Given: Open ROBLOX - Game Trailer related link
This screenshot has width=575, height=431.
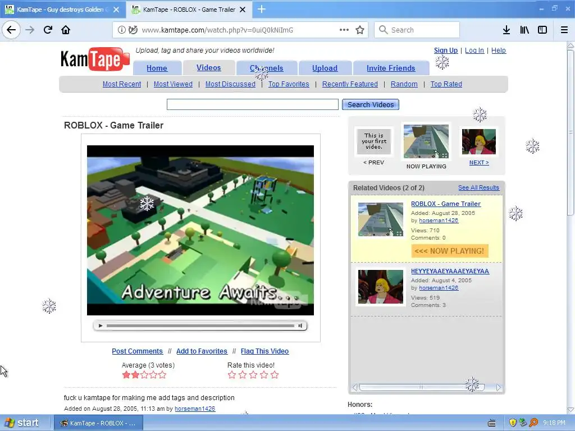Looking at the screenshot, I should click(446, 204).
